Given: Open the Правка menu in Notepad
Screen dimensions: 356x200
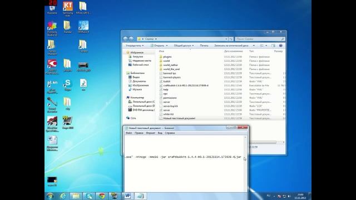Looking at the screenshot, I should [139, 133].
